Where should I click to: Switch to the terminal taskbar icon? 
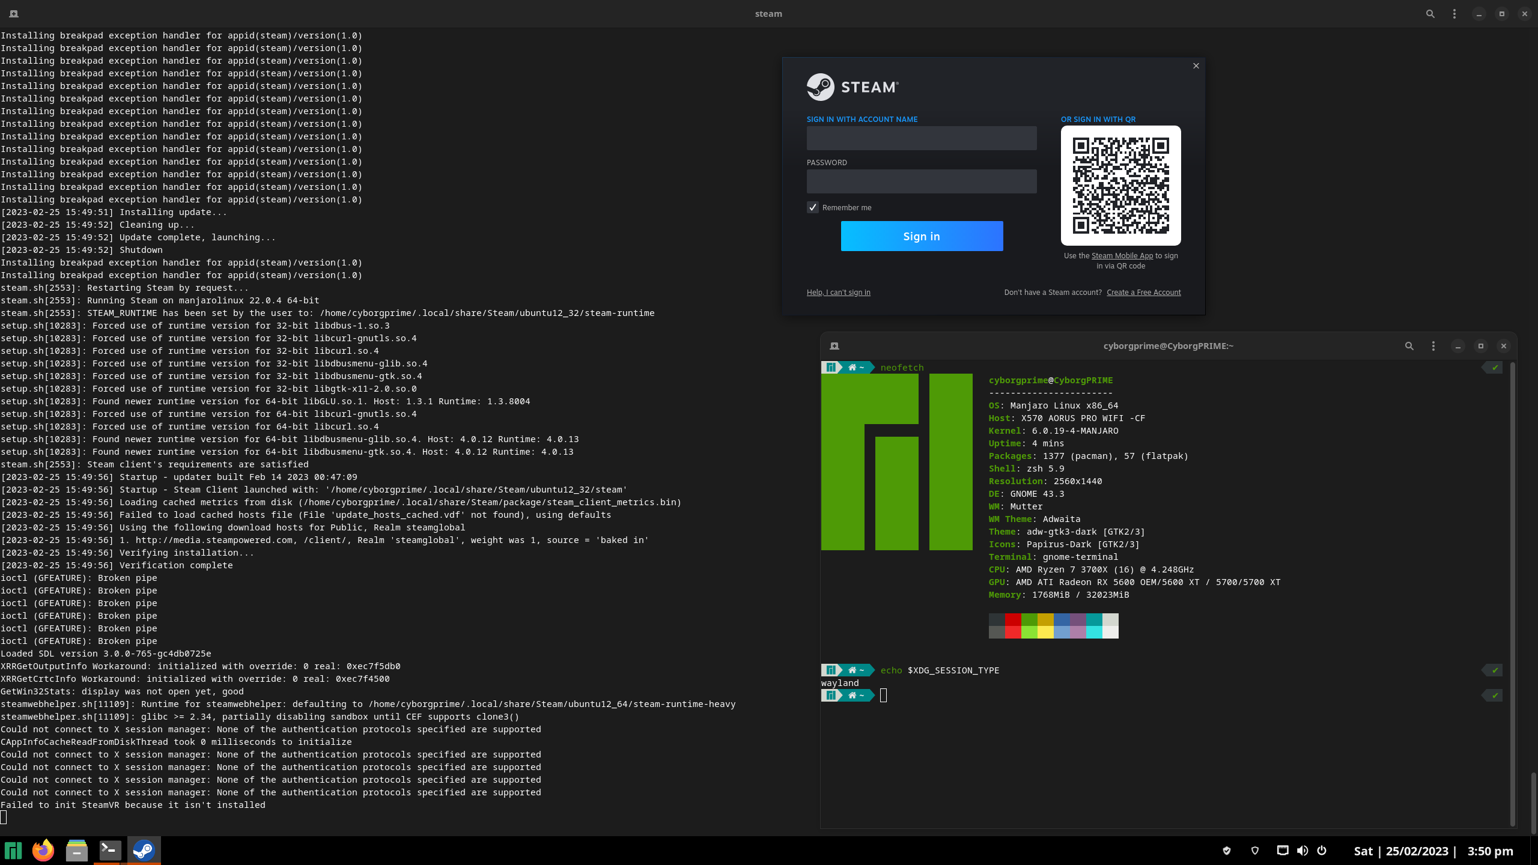click(x=110, y=851)
